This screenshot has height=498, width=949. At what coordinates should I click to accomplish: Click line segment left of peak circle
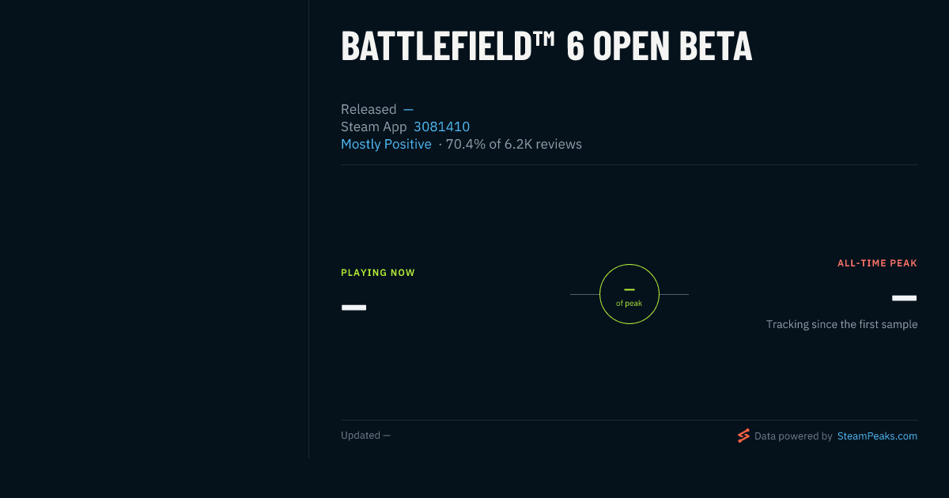click(x=584, y=294)
